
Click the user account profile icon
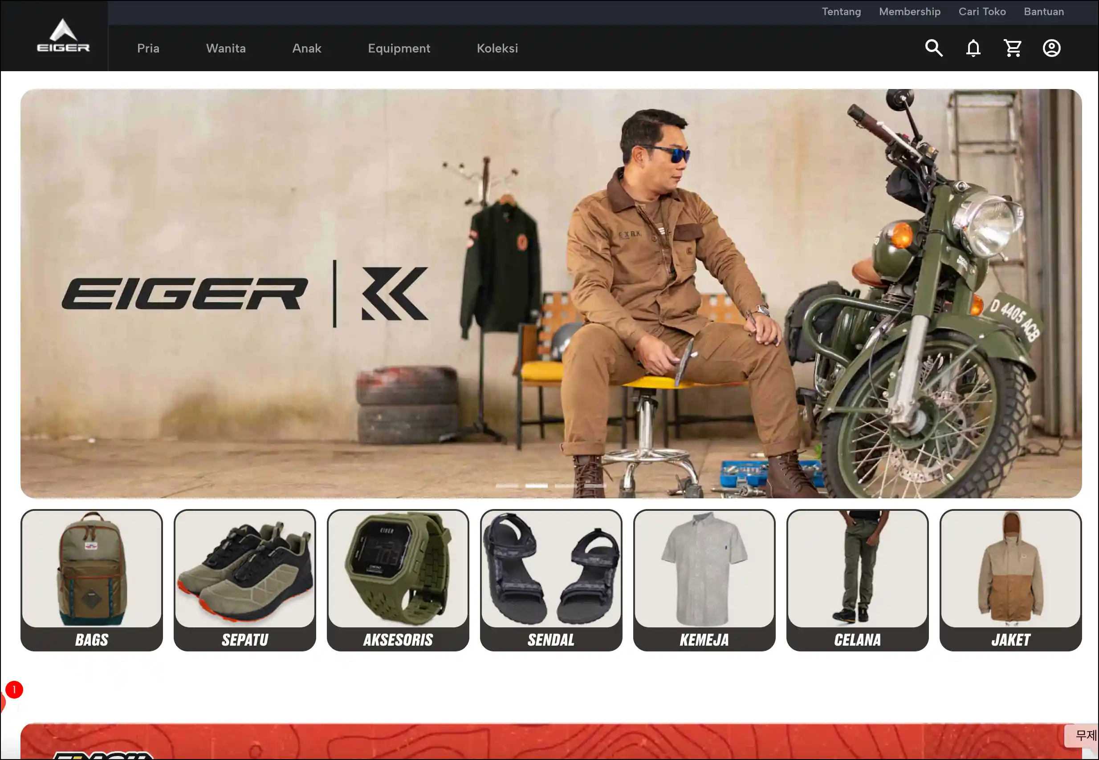1051,48
